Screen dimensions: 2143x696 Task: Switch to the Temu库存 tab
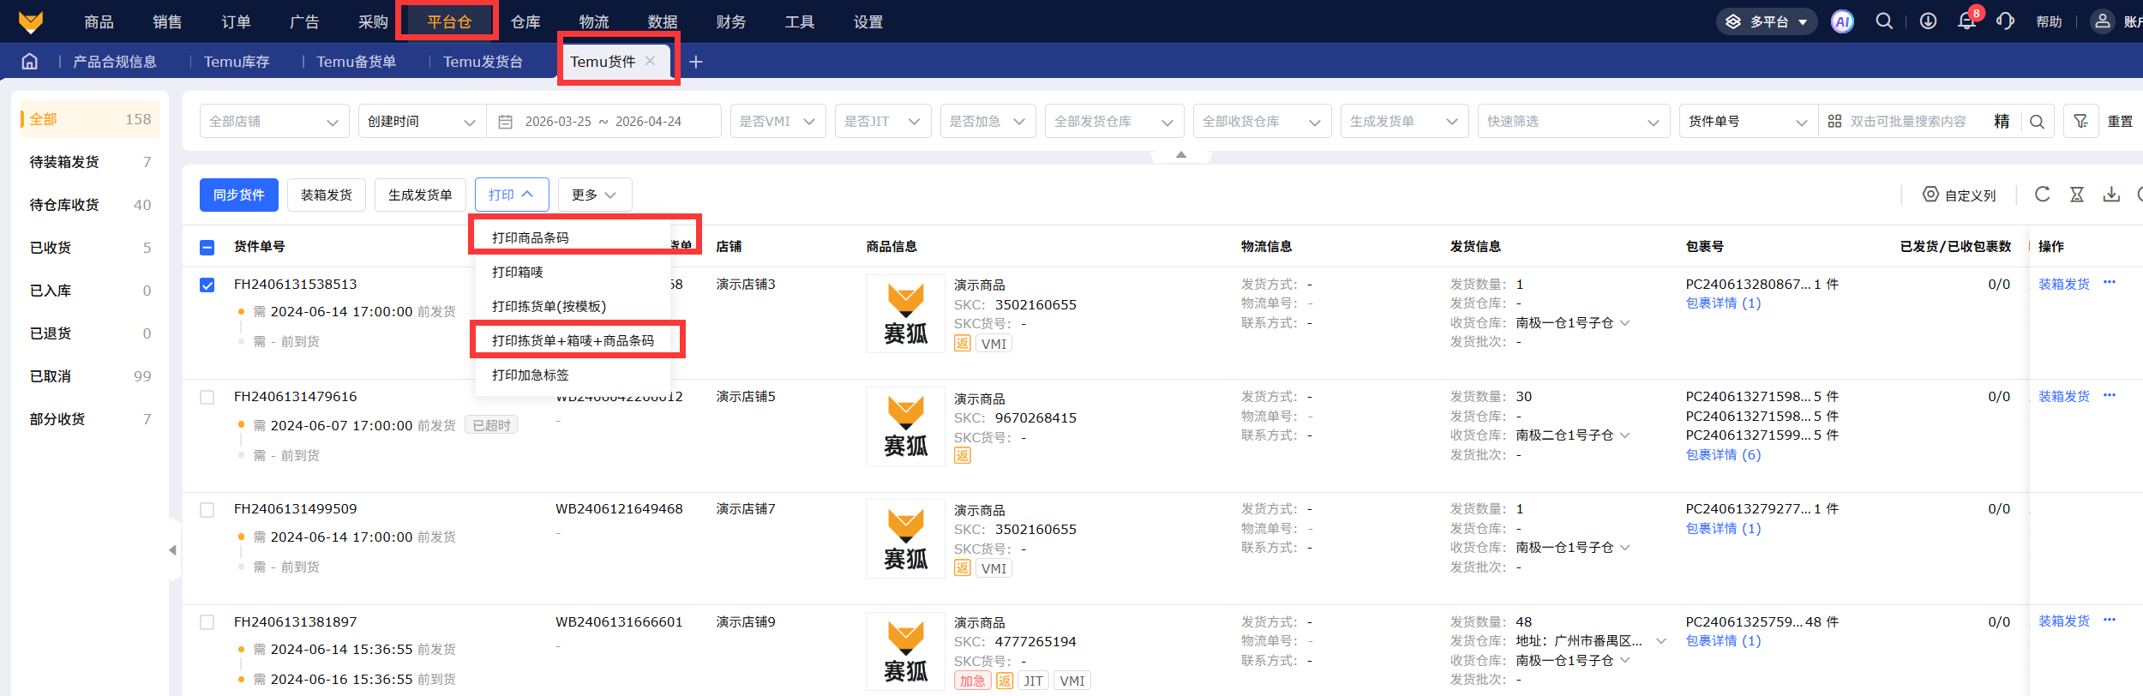click(237, 62)
